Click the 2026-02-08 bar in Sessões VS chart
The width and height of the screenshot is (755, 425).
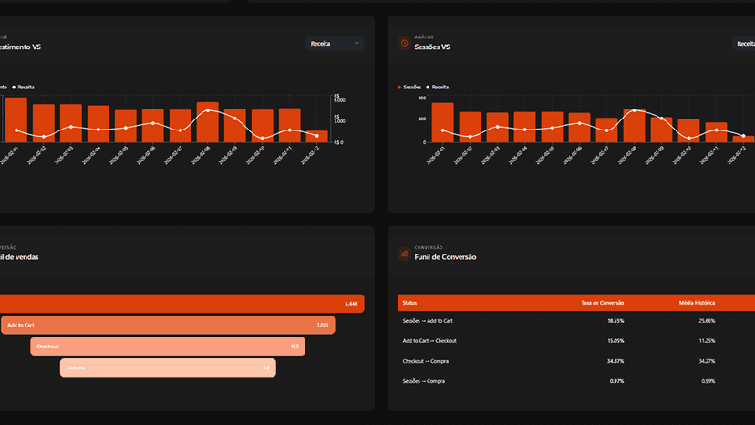tap(634, 126)
